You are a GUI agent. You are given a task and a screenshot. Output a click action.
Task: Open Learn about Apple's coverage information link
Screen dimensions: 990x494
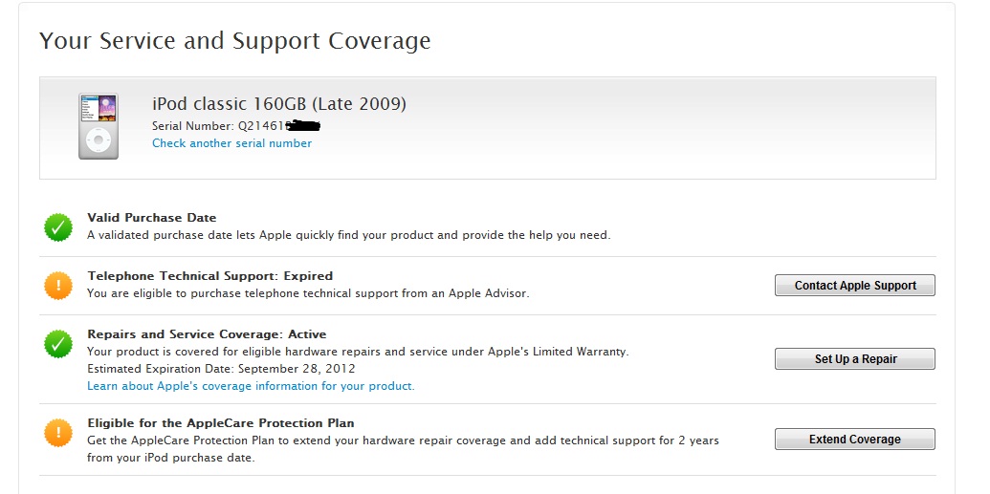(251, 386)
